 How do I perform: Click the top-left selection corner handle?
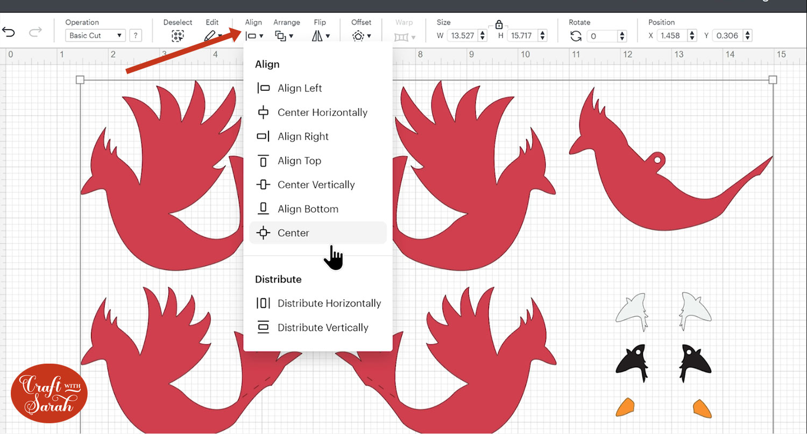pos(80,80)
